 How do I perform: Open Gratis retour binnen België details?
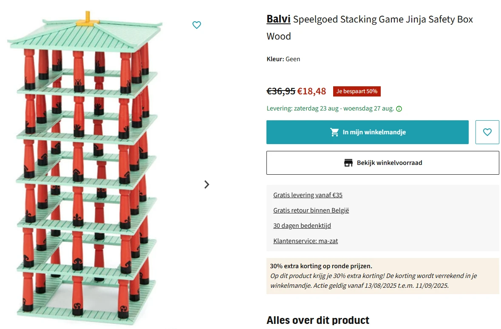point(311,210)
